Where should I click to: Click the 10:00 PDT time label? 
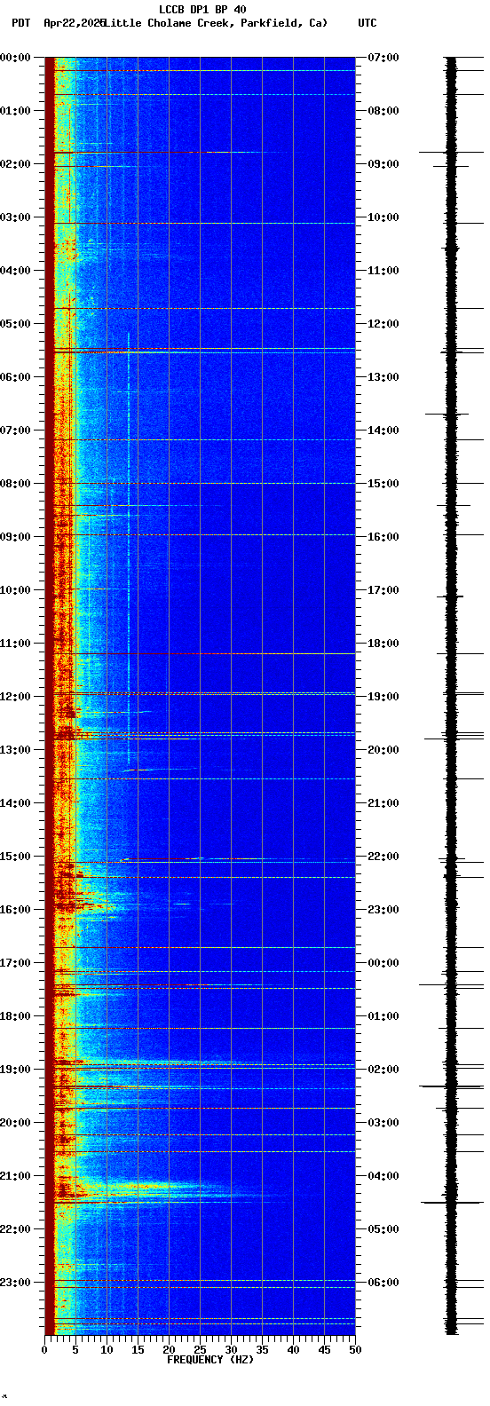point(16,590)
